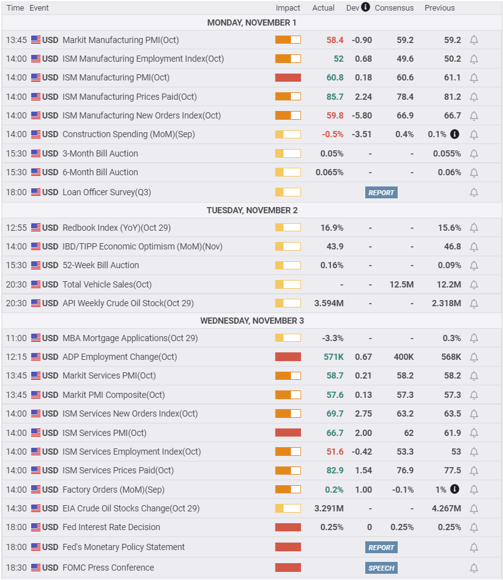Enable alert for ISM Manufacturing Prices Paid
Screen dimensions: 503x580
(474, 97)
